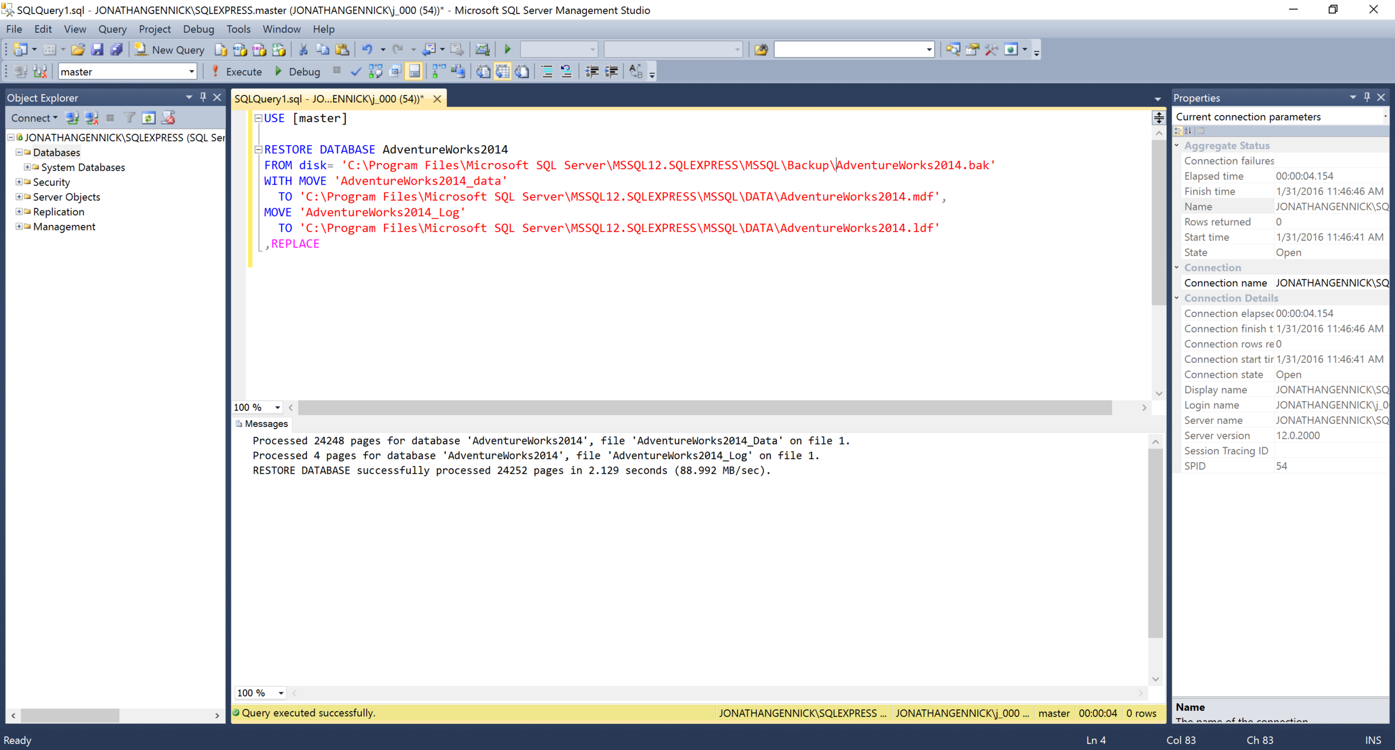Screen dimensions: 1395x750
Task: Click the XMLA Query icon
Action: (x=278, y=50)
